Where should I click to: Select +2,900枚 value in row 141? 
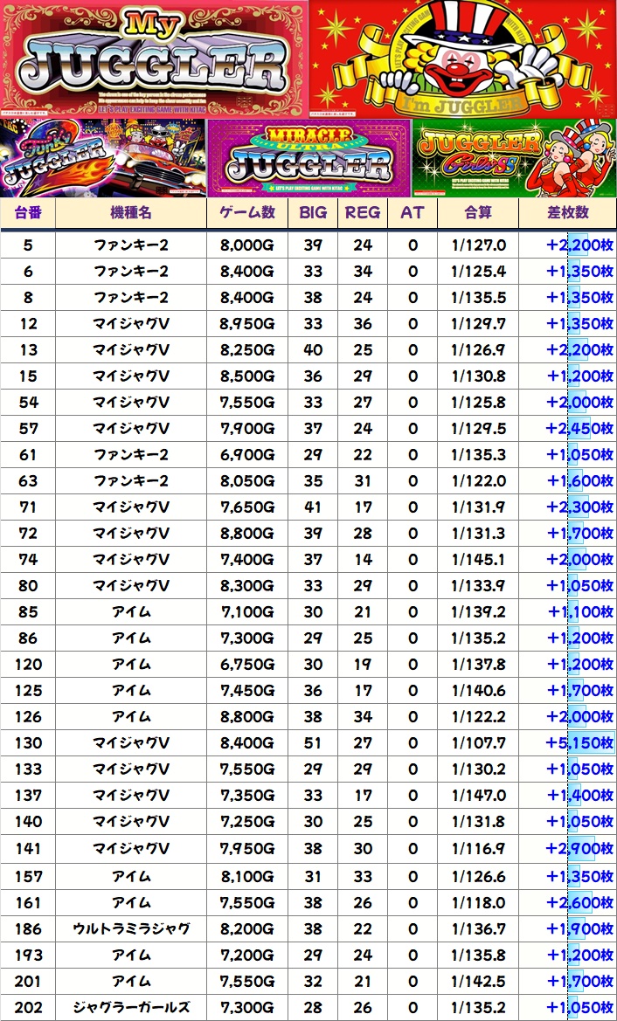tap(567, 849)
